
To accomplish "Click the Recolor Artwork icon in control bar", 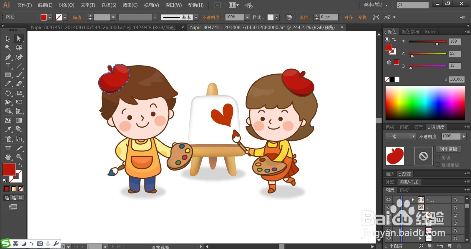I will tap(289, 17).
